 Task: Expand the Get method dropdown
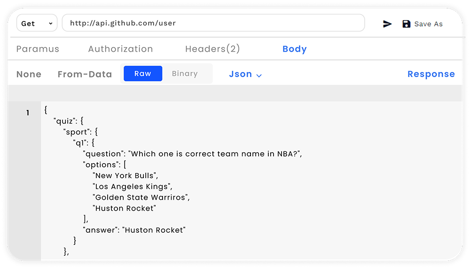coord(37,24)
